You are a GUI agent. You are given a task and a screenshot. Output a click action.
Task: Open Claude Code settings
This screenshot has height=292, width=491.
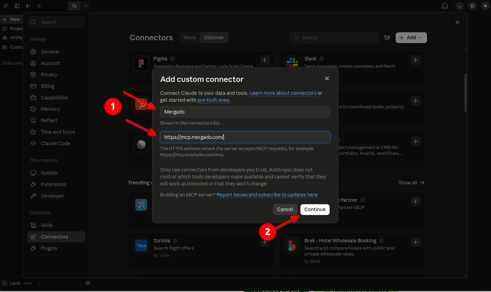pyautogui.click(x=56, y=143)
